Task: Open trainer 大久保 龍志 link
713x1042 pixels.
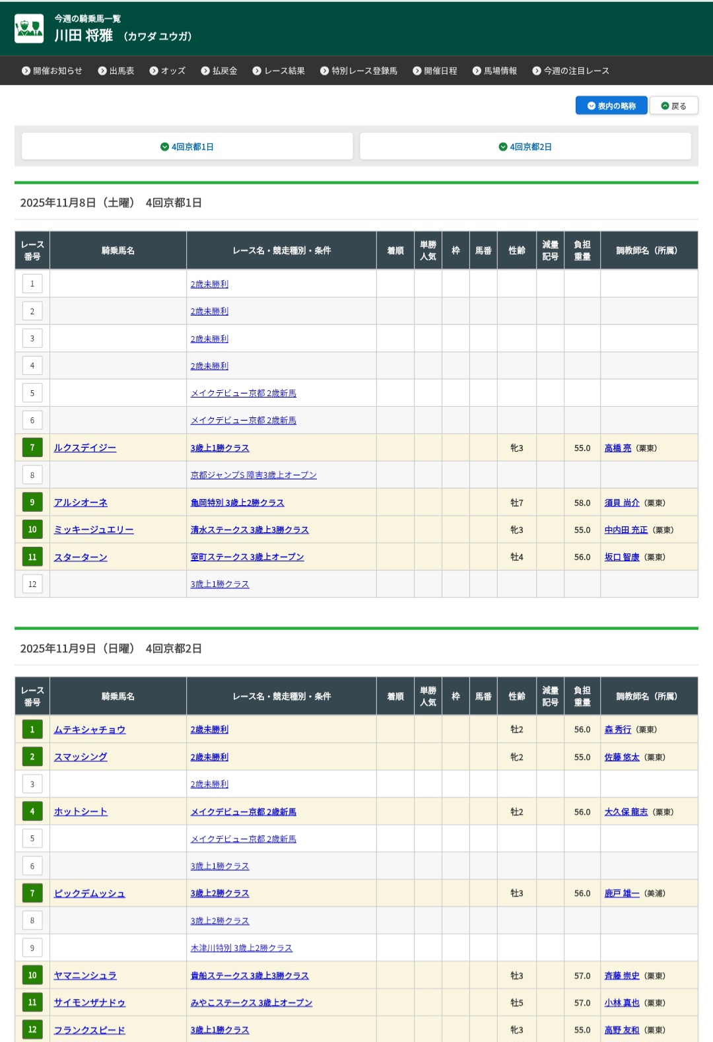Action: [x=627, y=812]
